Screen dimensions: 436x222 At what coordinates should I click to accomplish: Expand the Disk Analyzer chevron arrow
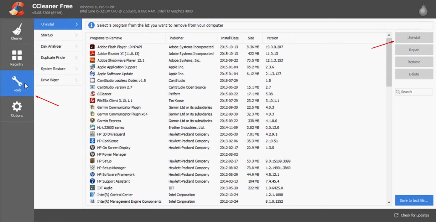tap(76, 46)
